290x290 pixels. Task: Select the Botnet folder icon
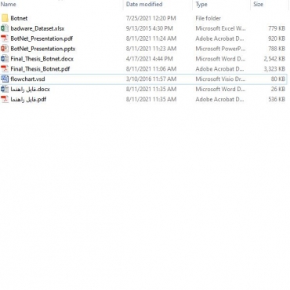(x=5, y=18)
